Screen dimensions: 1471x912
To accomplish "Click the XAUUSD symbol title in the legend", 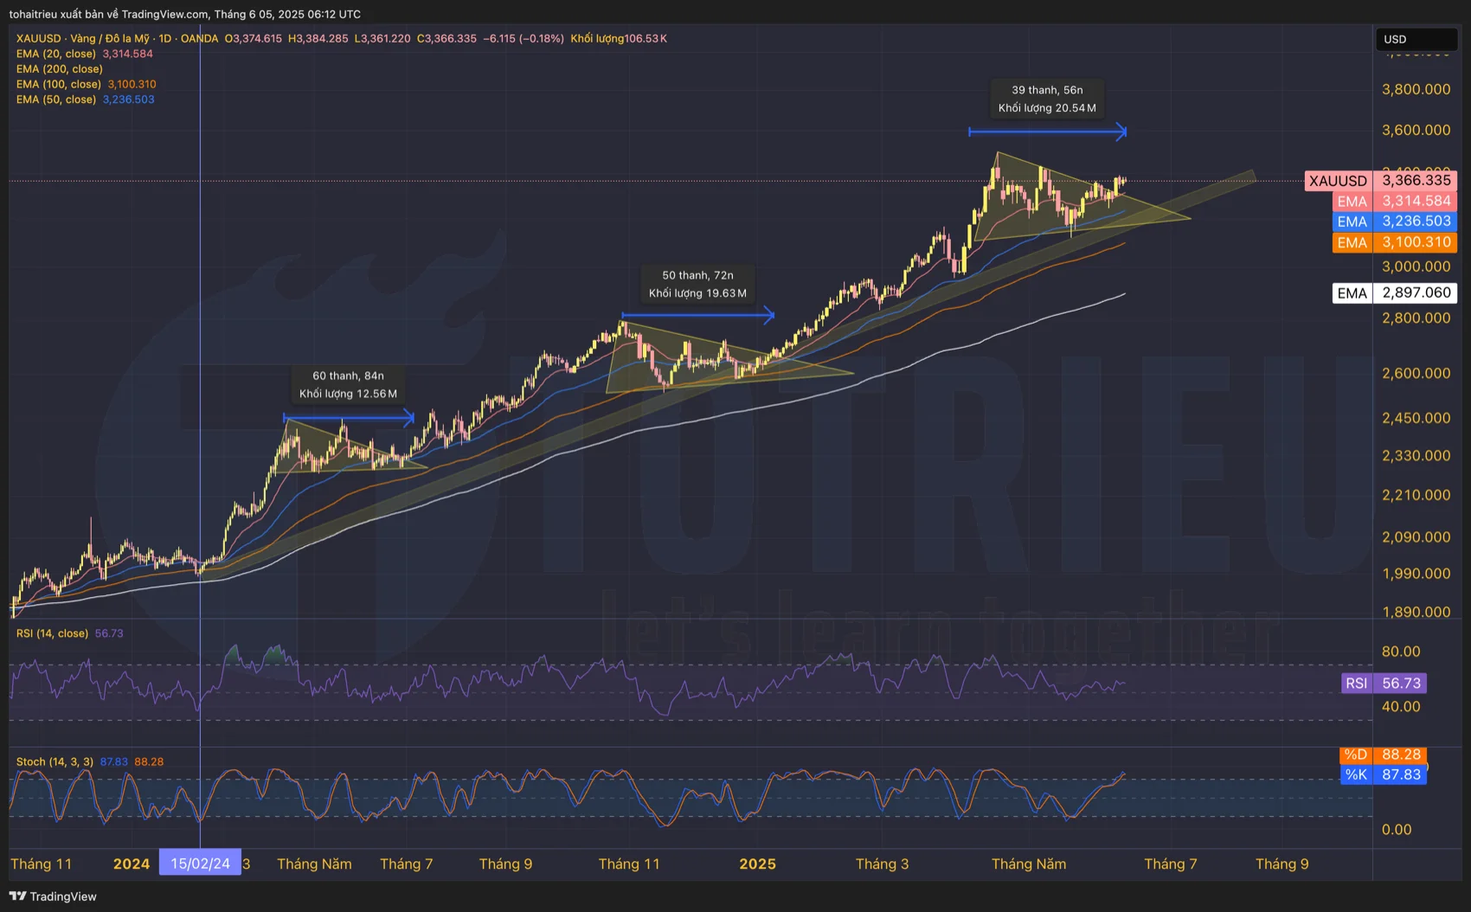I will coord(39,38).
